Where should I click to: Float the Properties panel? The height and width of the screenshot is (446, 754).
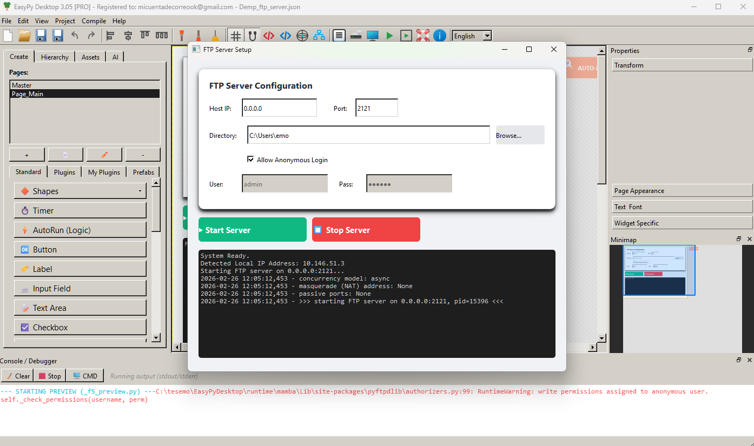pyautogui.click(x=750, y=50)
